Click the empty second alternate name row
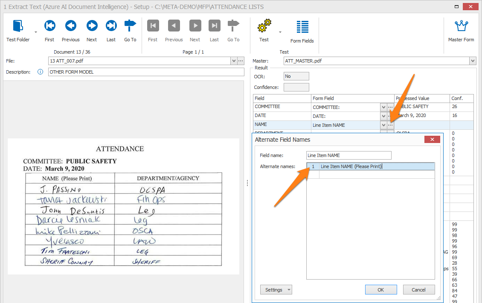 370,174
